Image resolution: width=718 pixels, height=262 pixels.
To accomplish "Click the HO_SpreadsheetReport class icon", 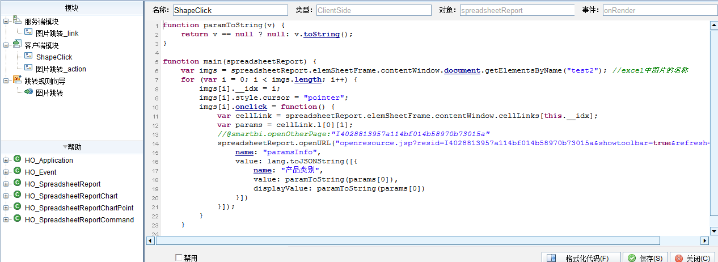I will (17, 184).
